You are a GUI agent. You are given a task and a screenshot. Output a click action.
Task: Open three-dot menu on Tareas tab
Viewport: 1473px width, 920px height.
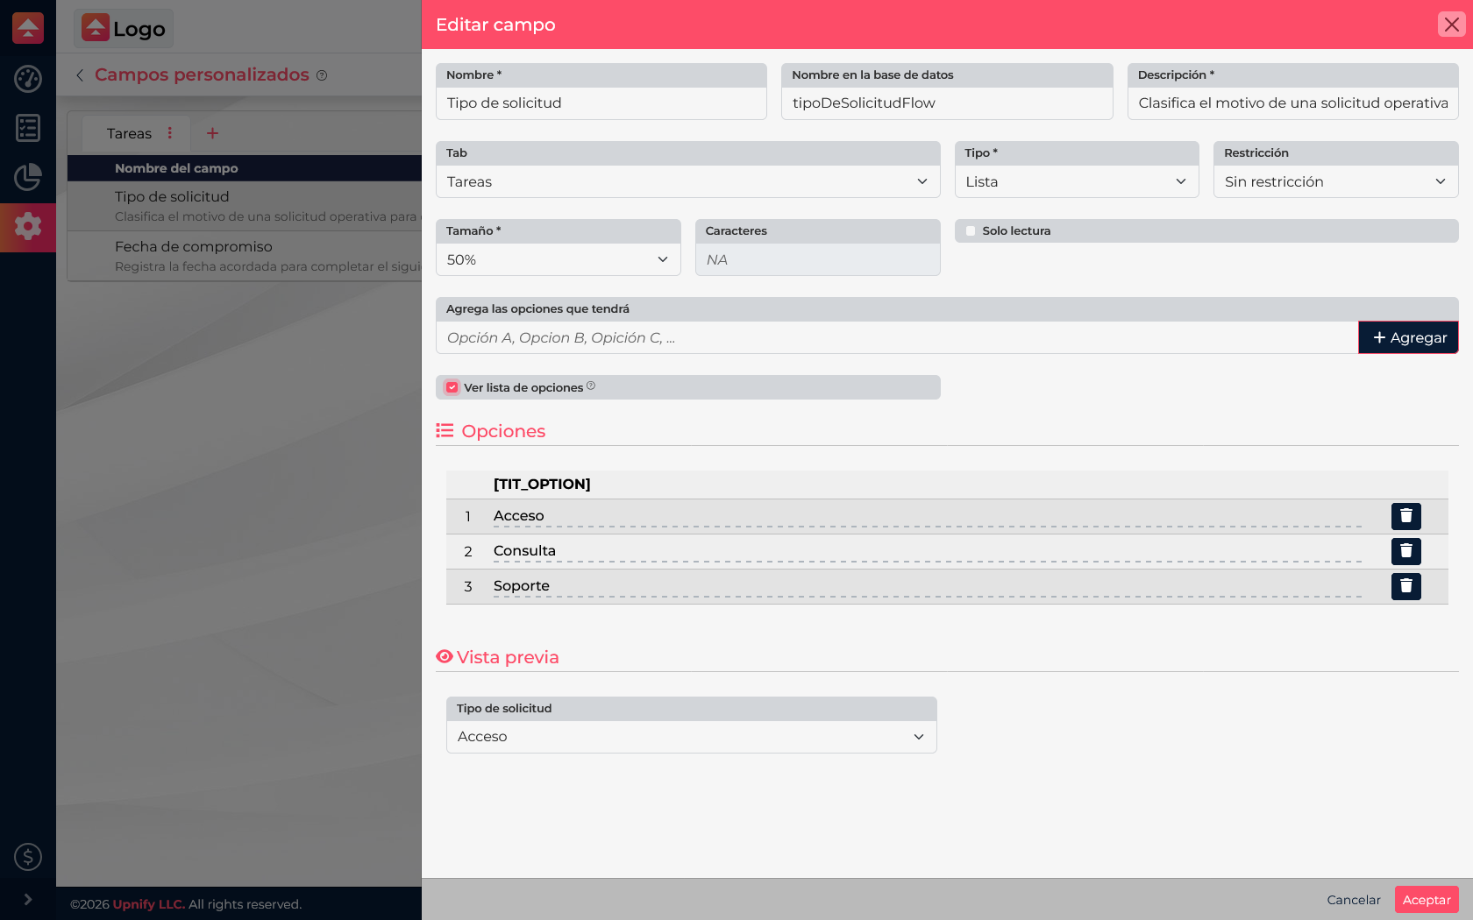tap(170, 133)
